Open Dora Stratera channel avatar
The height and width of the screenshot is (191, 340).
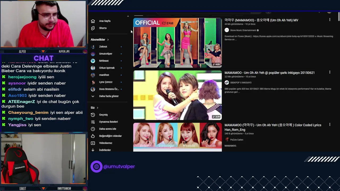[x=93, y=89]
